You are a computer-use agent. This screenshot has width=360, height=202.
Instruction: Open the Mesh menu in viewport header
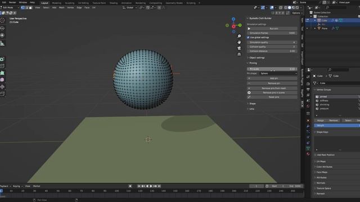pos(62,7)
